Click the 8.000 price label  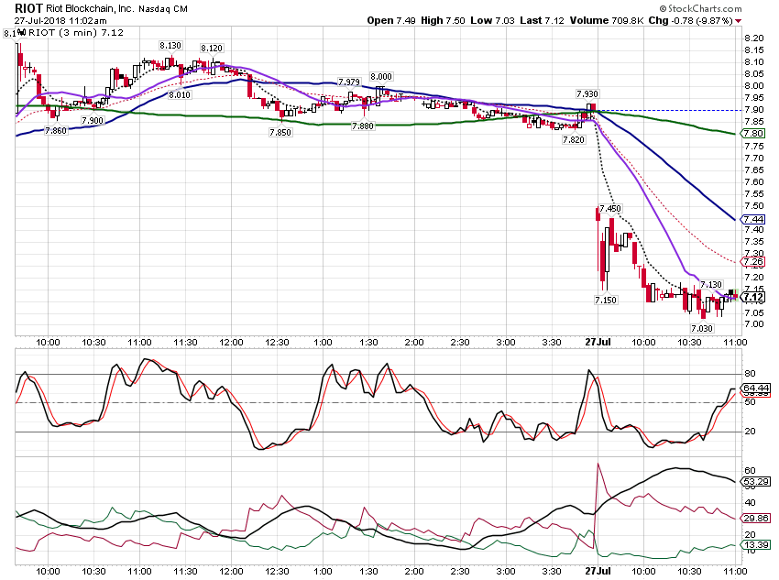[x=381, y=76]
